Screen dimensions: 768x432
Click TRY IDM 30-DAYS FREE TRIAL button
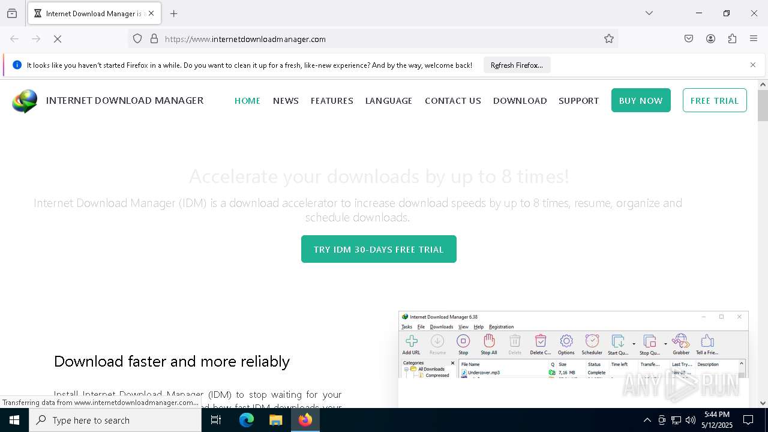click(x=379, y=249)
